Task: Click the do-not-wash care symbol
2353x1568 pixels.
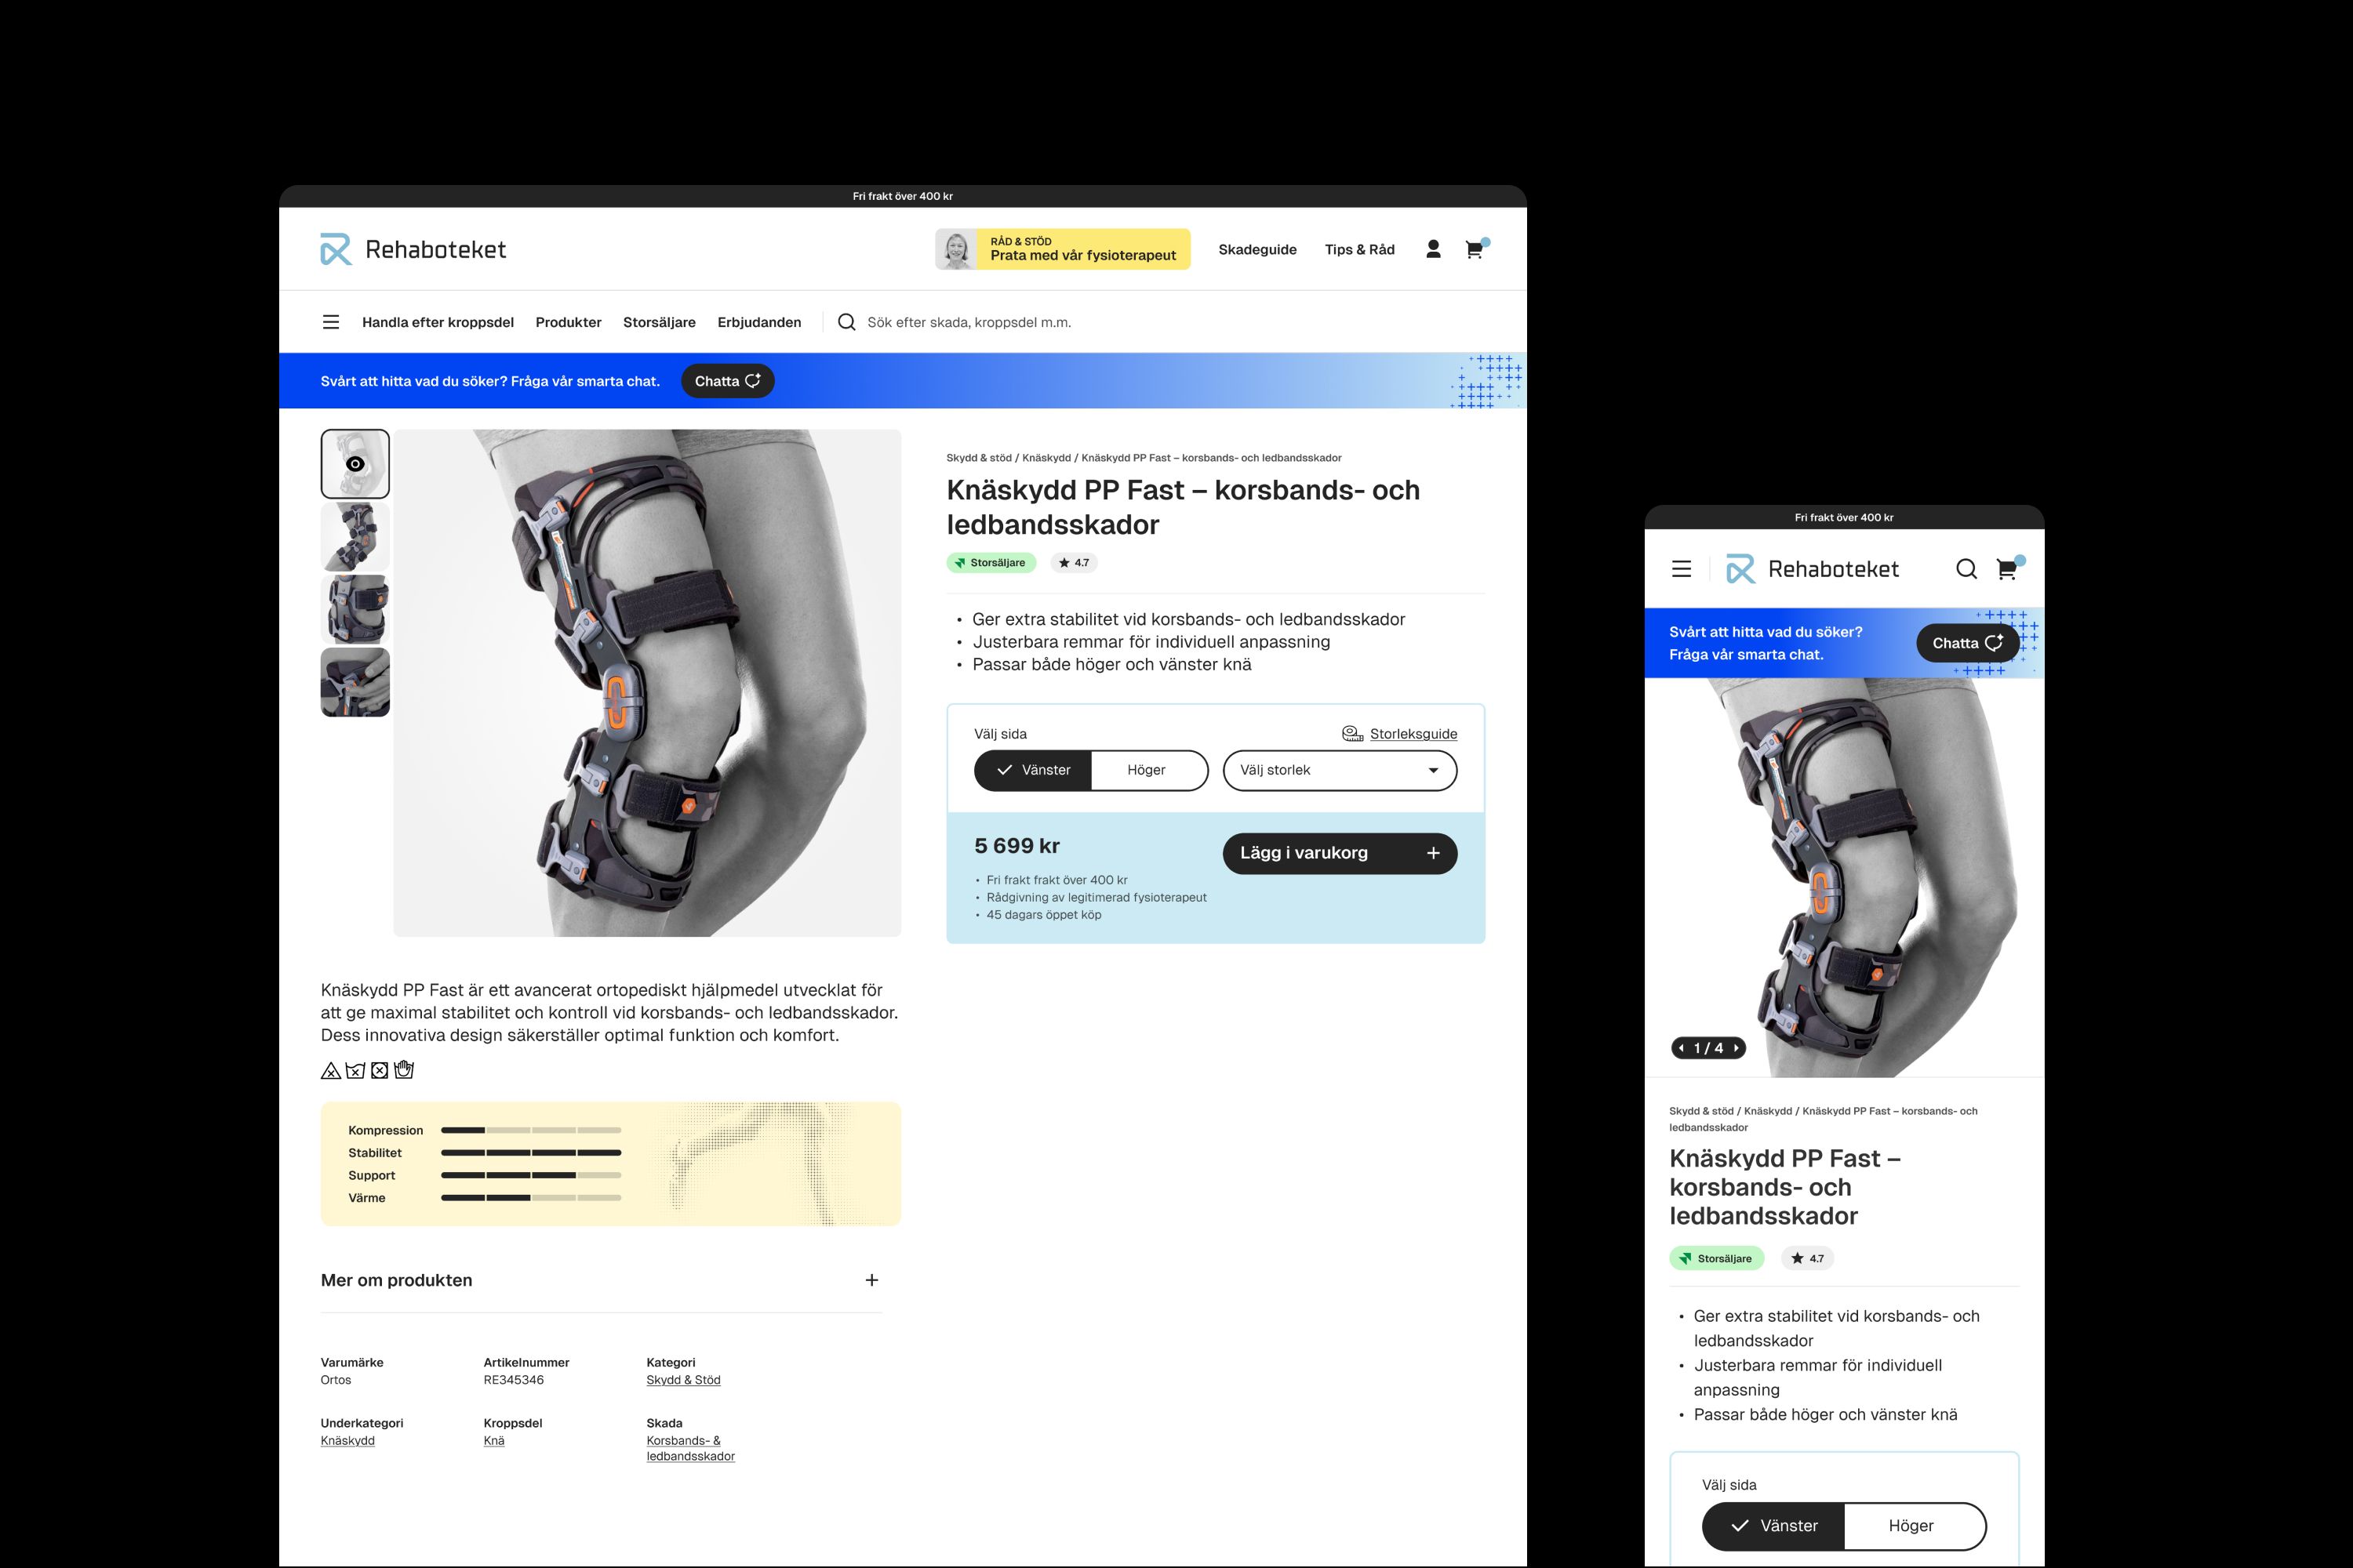Action: click(355, 1071)
